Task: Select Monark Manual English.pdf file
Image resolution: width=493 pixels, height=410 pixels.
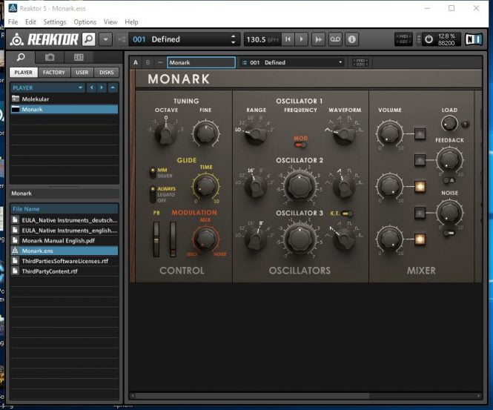Action: pos(64,241)
